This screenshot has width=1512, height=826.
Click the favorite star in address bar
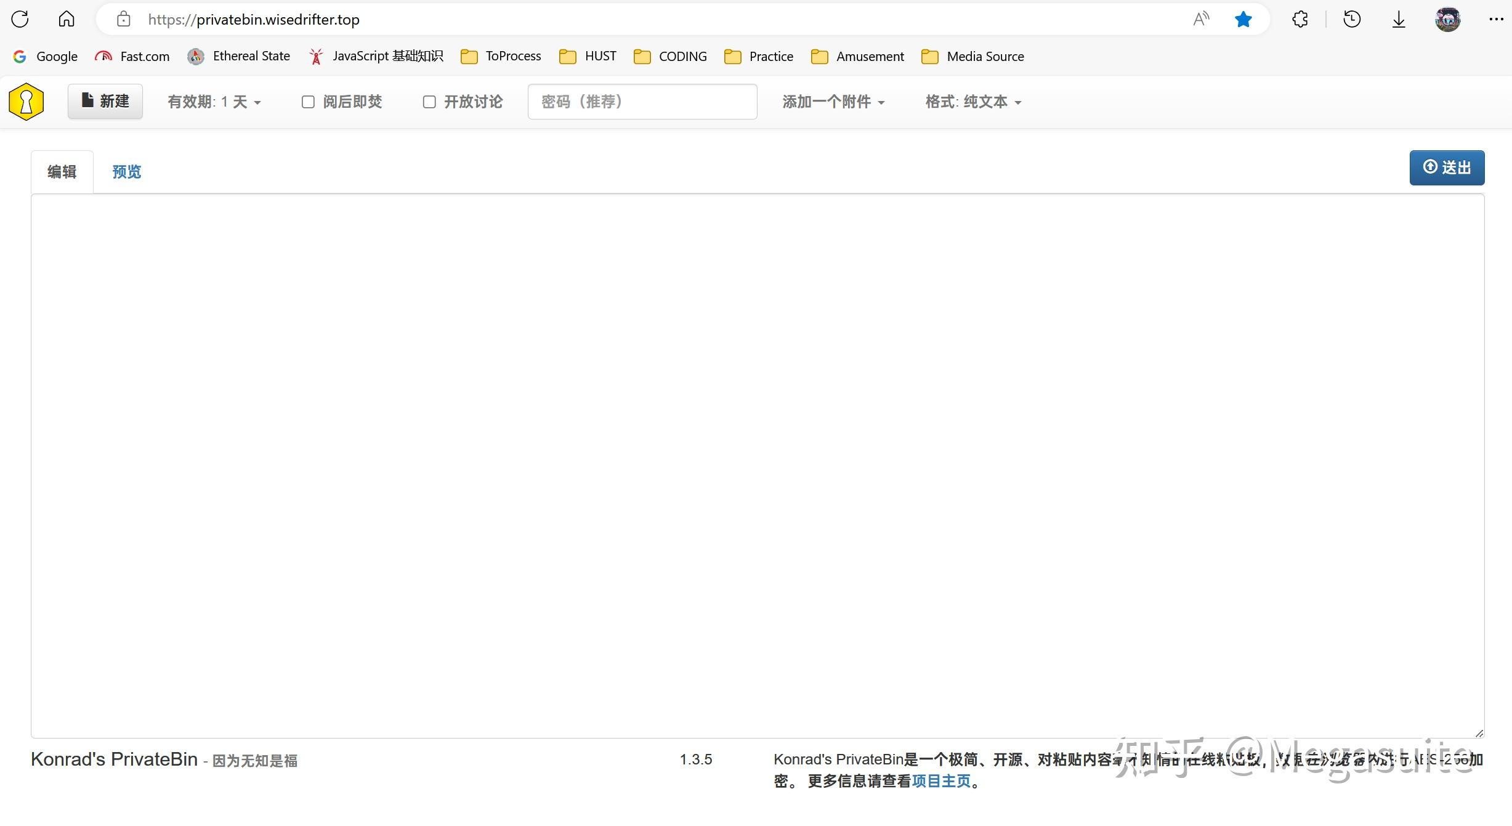pos(1243,19)
